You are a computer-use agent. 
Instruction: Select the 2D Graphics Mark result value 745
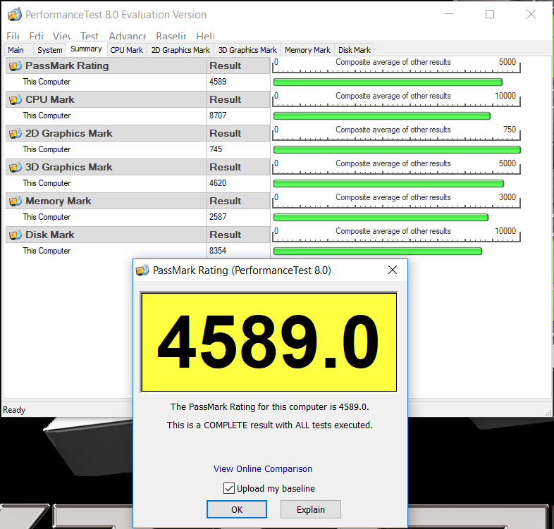pos(216,149)
